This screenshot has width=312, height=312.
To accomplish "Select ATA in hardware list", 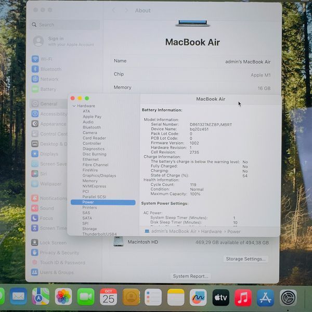I will [x=86, y=111].
